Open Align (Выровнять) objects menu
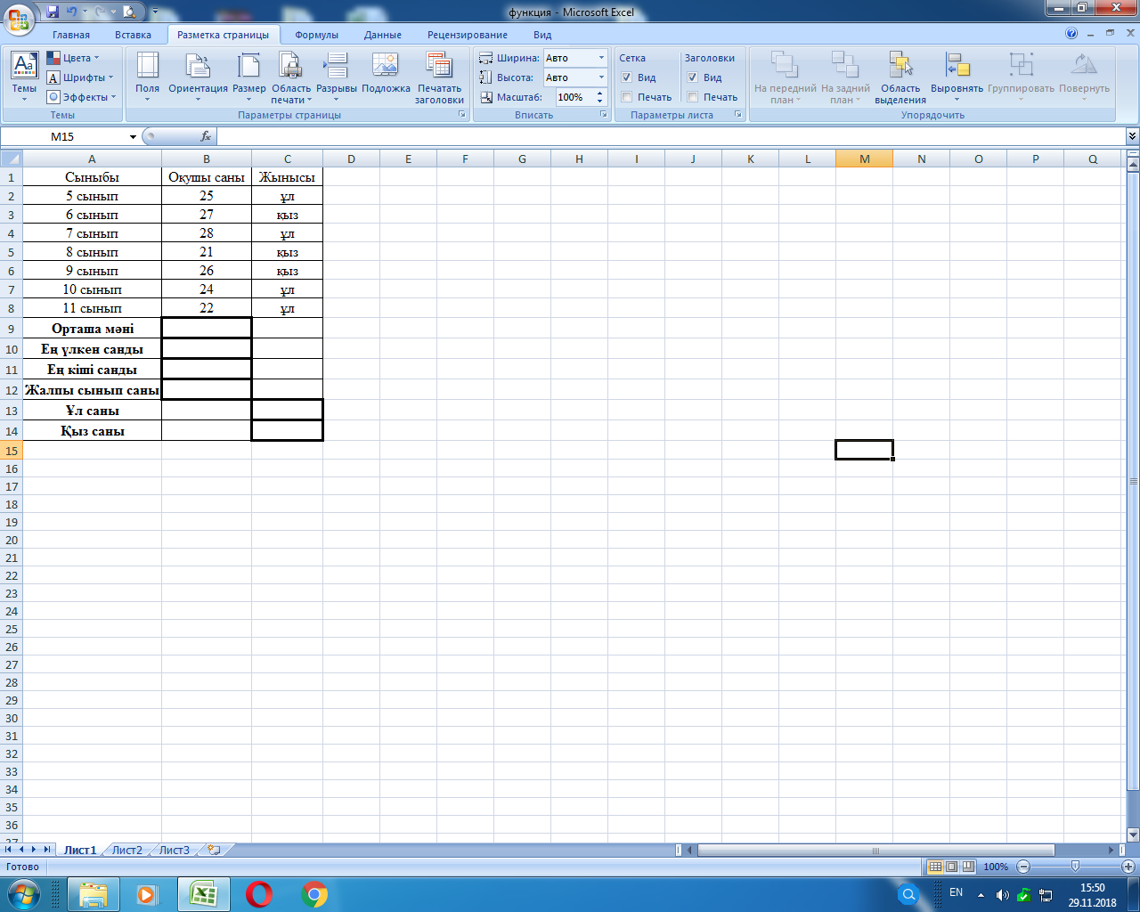 (957, 76)
